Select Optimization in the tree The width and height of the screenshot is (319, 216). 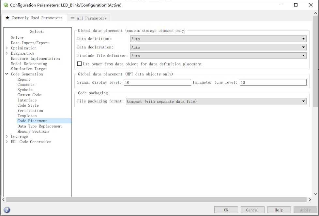click(x=23, y=48)
